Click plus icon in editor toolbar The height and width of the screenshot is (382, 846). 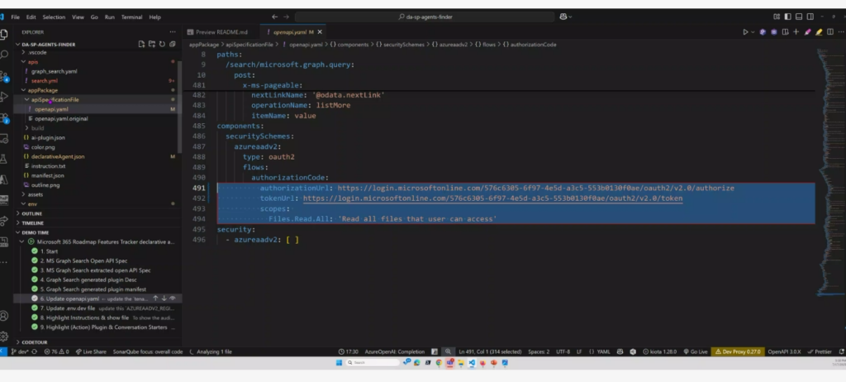(796, 32)
